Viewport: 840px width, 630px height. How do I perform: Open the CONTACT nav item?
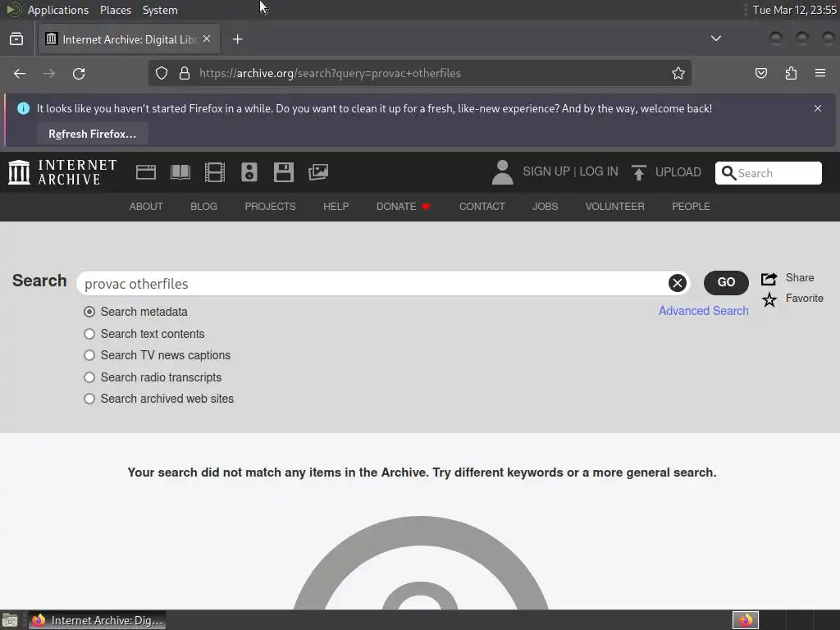click(482, 206)
